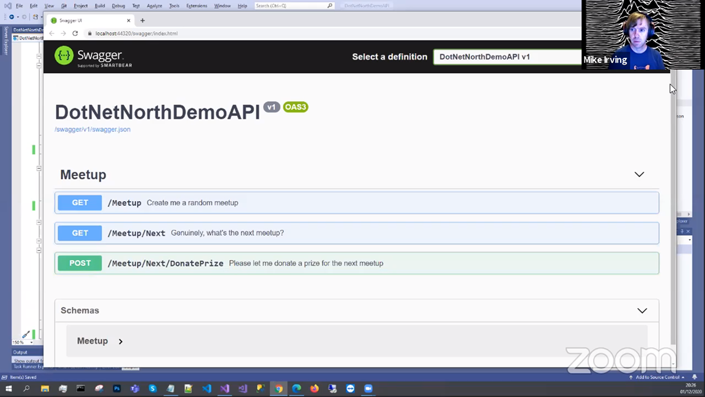The width and height of the screenshot is (705, 397).
Task: Open Visual Studio File menu
Action: coord(19,6)
